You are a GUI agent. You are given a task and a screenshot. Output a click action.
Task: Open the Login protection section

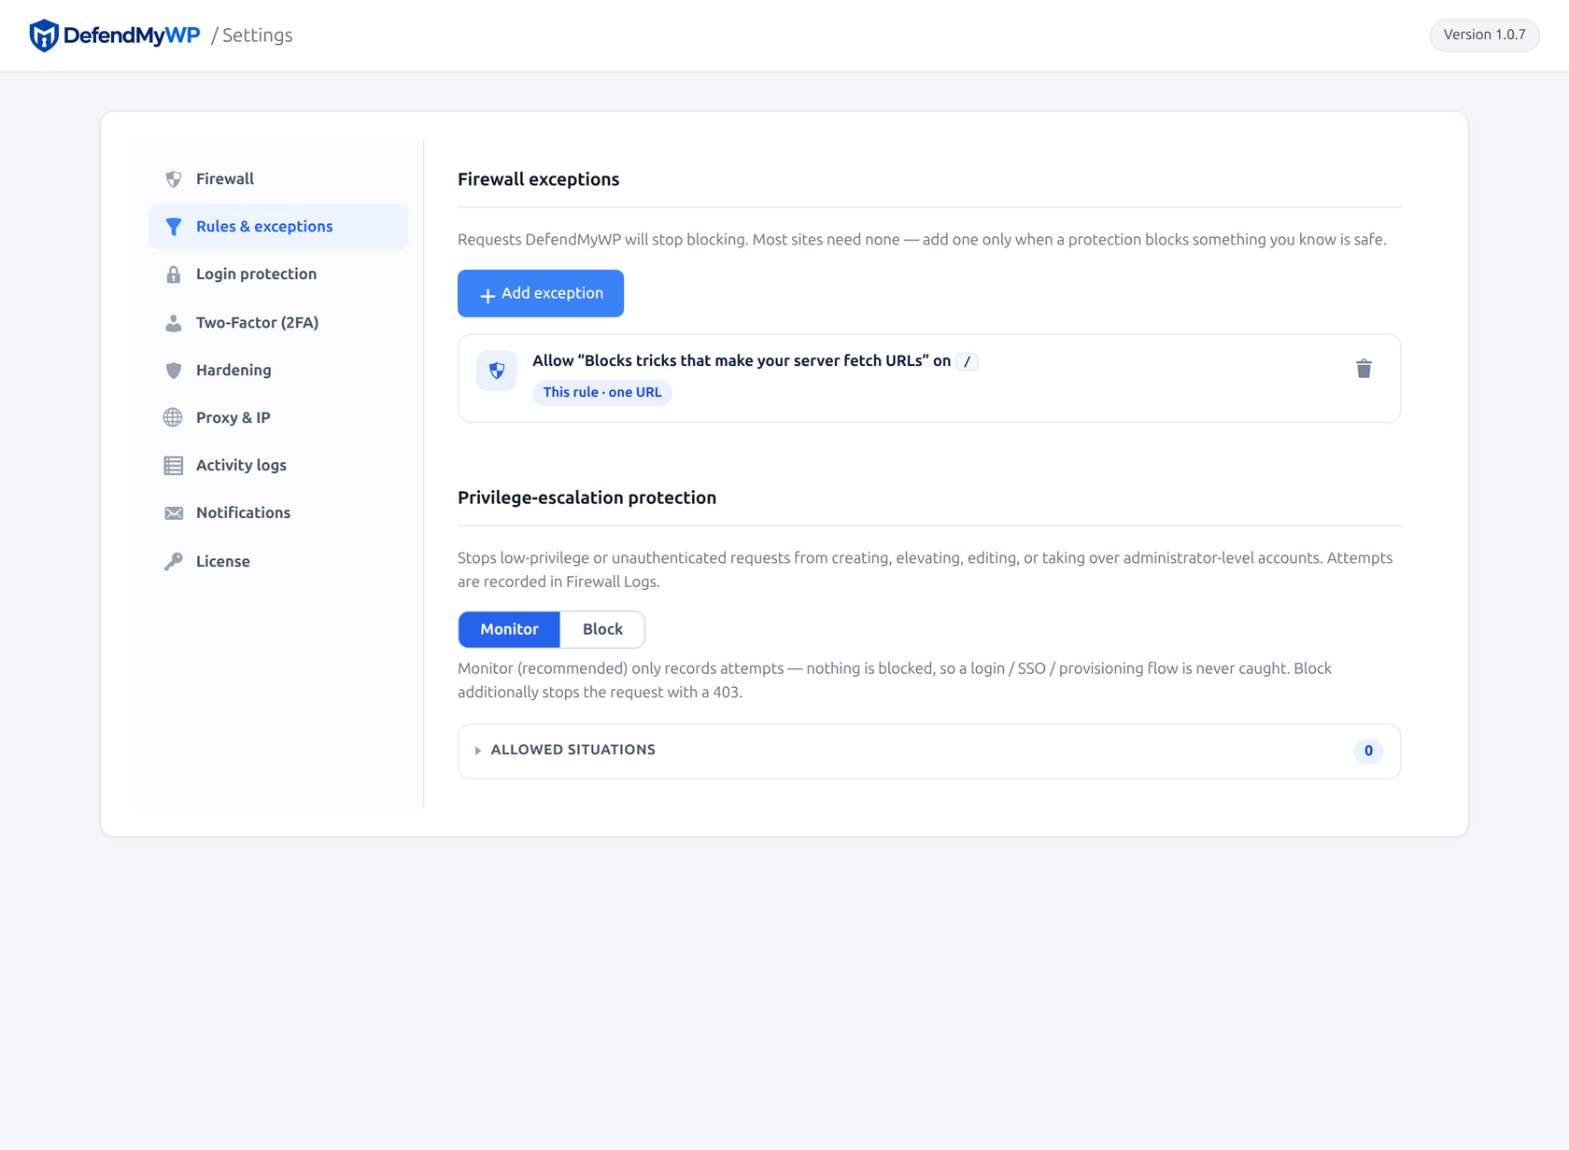[x=278, y=274]
